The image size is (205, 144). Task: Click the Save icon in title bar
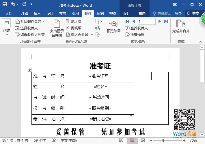[x=5, y=5]
